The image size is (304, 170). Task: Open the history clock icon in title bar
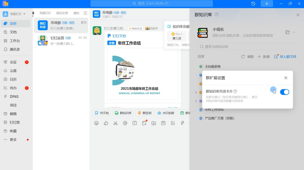pyautogui.click(x=253, y=4)
